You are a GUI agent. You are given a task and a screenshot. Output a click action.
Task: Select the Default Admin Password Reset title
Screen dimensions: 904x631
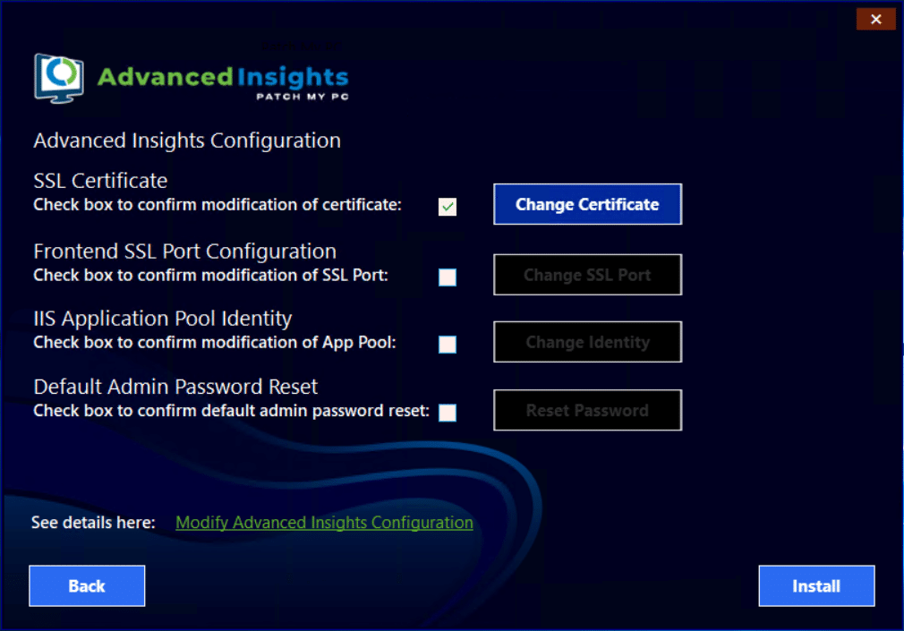click(175, 387)
